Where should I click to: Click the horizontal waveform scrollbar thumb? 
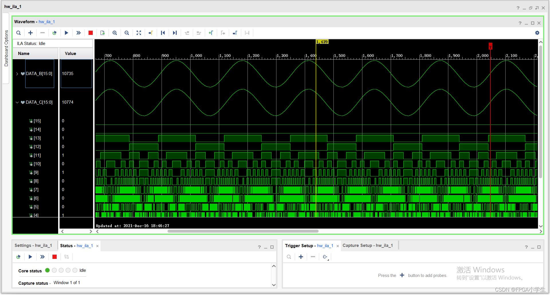pos(243,231)
